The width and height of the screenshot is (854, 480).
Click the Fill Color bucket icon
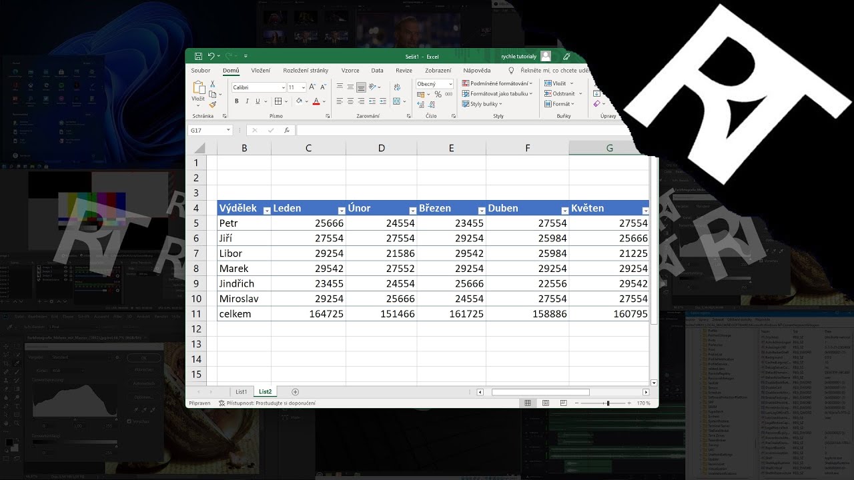coord(299,101)
